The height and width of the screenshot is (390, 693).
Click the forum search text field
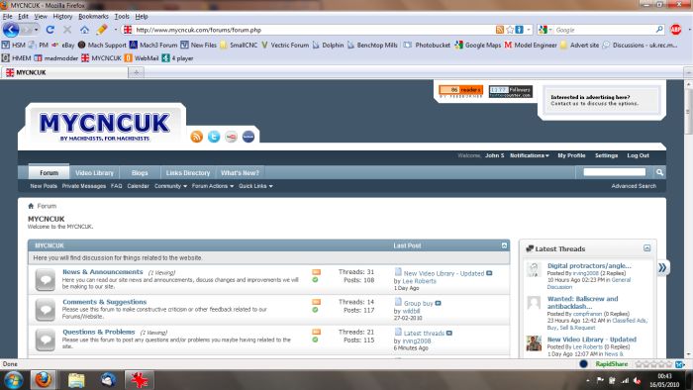point(615,172)
